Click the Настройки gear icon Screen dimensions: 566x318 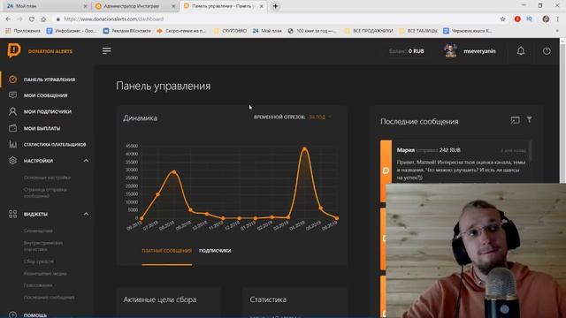click(12, 161)
